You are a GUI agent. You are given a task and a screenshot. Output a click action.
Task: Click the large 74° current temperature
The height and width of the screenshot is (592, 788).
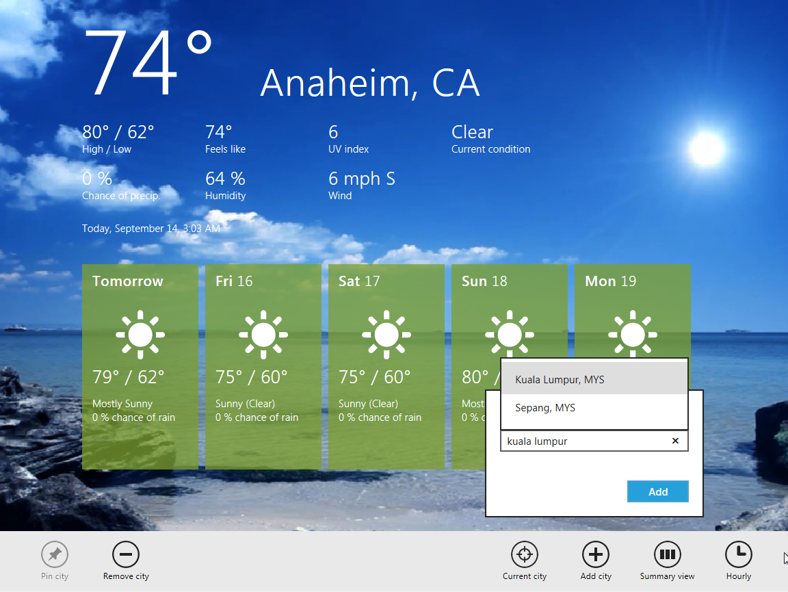[148, 63]
